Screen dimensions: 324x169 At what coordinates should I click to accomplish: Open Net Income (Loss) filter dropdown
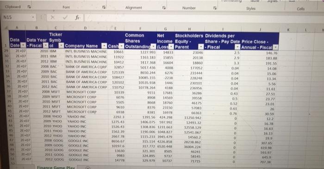point(172,47)
